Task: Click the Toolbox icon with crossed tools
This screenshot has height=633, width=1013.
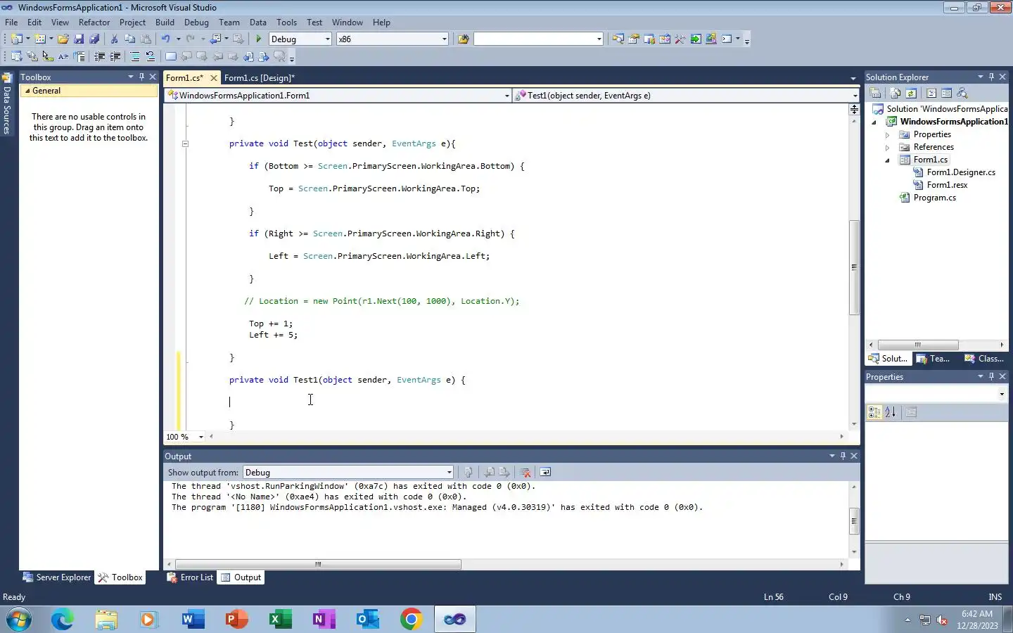Action: [680, 39]
